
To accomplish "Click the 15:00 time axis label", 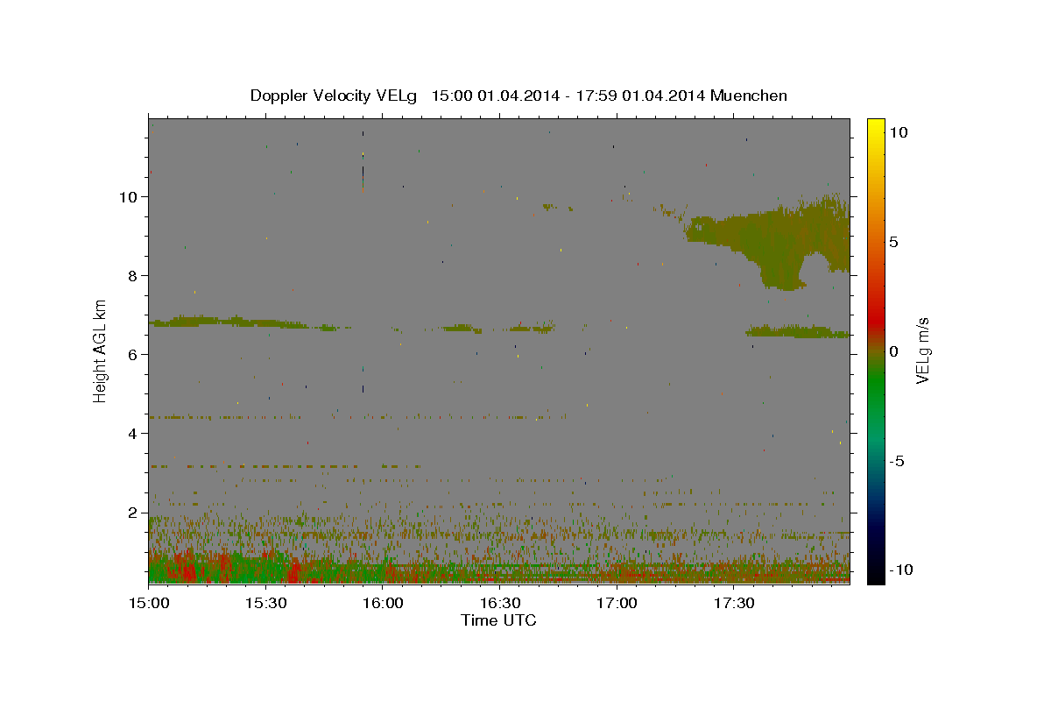I will click(148, 604).
